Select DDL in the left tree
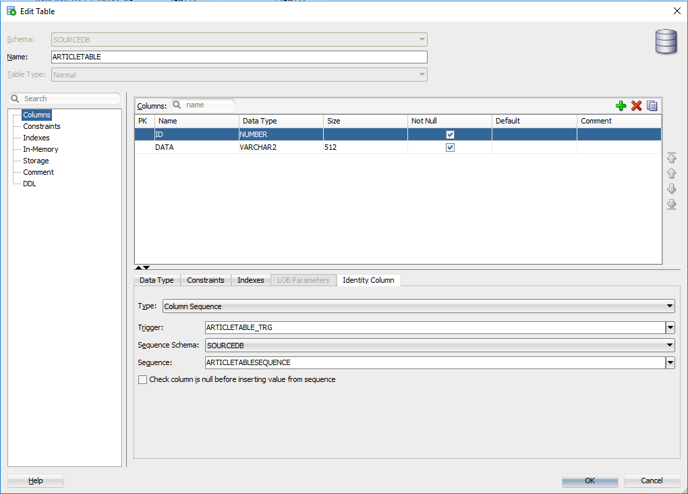 point(30,184)
